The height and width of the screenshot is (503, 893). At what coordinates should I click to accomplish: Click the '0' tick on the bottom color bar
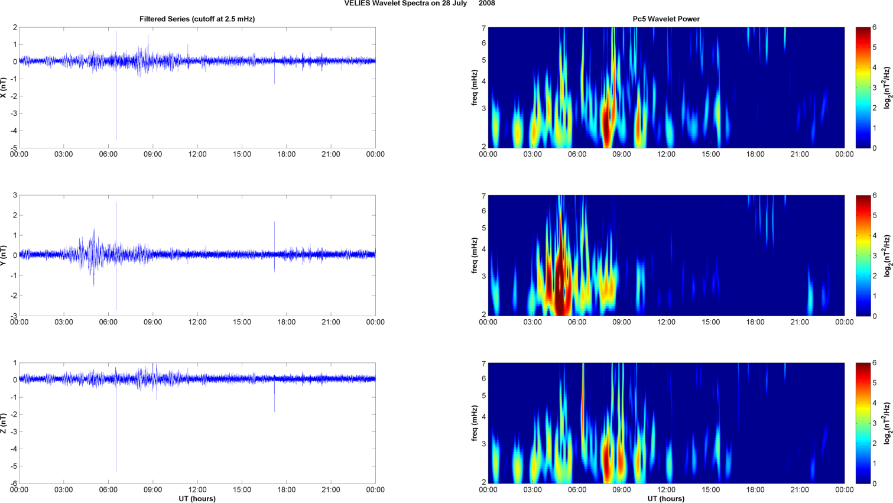(875, 483)
